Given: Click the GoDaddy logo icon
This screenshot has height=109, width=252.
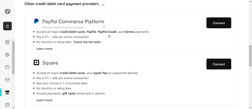Looking at the screenshot, I should 7,11.
